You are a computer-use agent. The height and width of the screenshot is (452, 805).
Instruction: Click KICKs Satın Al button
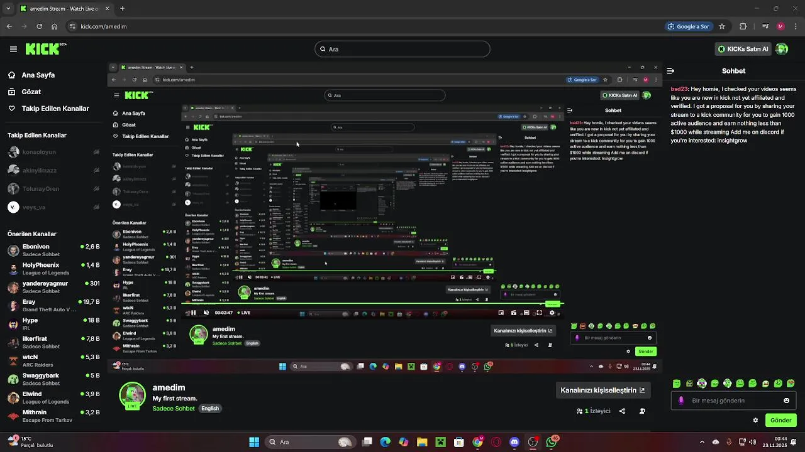743,49
